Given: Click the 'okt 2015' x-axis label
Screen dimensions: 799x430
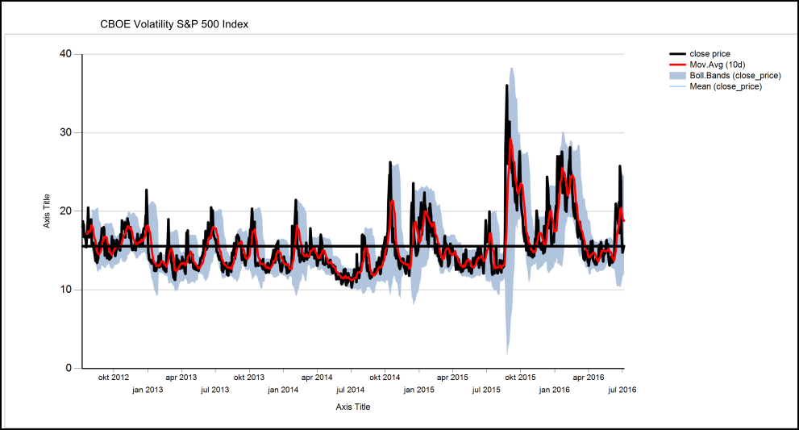Looking at the screenshot, I should click(520, 378).
